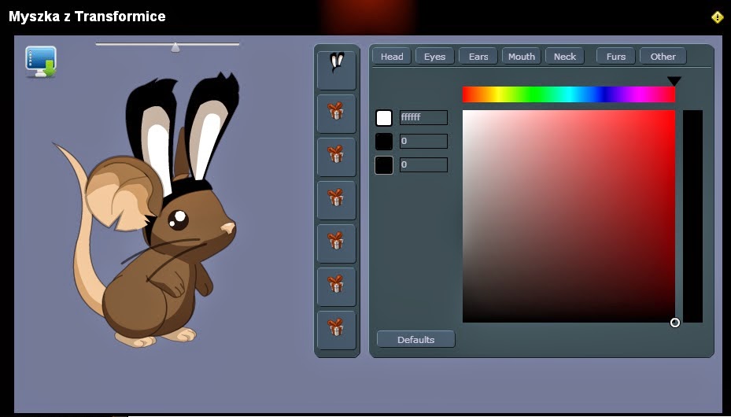Select the white color swatch
The image size is (731, 417).
[384, 118]
